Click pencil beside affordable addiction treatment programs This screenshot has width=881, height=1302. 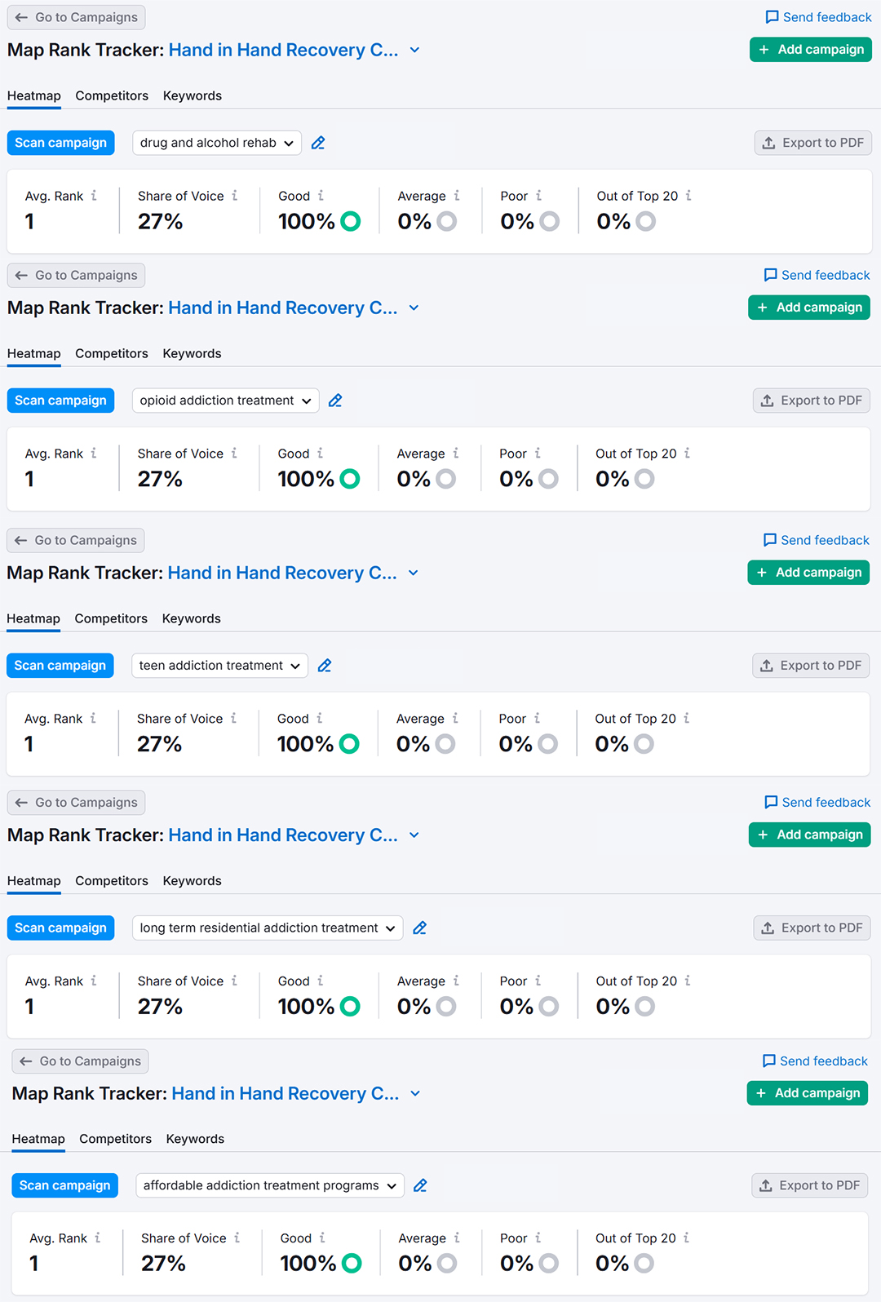(x=420, y=1185)
